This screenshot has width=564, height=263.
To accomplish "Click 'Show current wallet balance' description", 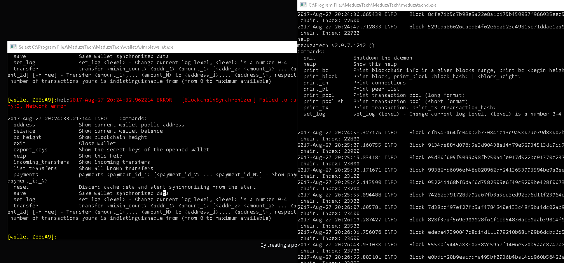I will 120,131.
